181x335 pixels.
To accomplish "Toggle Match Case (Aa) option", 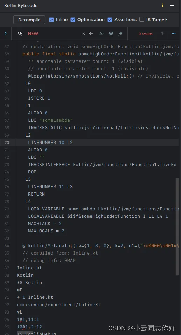I will [102, 34].
